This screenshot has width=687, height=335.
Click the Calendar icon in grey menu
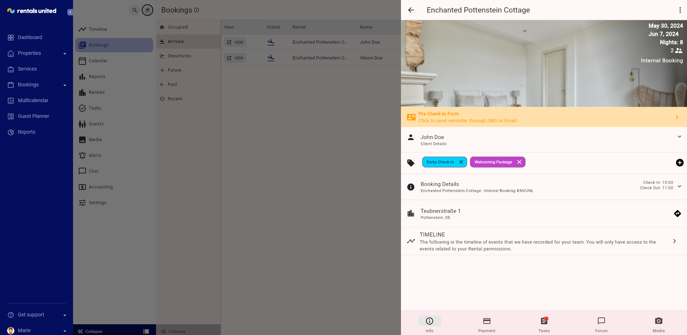[x=82, y=61]
